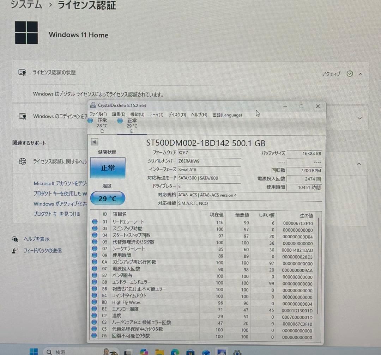The width and height of the screenshot is (381, 355).
Task: Click the Windows のエディション row icon
Action: tap(23, 116)
